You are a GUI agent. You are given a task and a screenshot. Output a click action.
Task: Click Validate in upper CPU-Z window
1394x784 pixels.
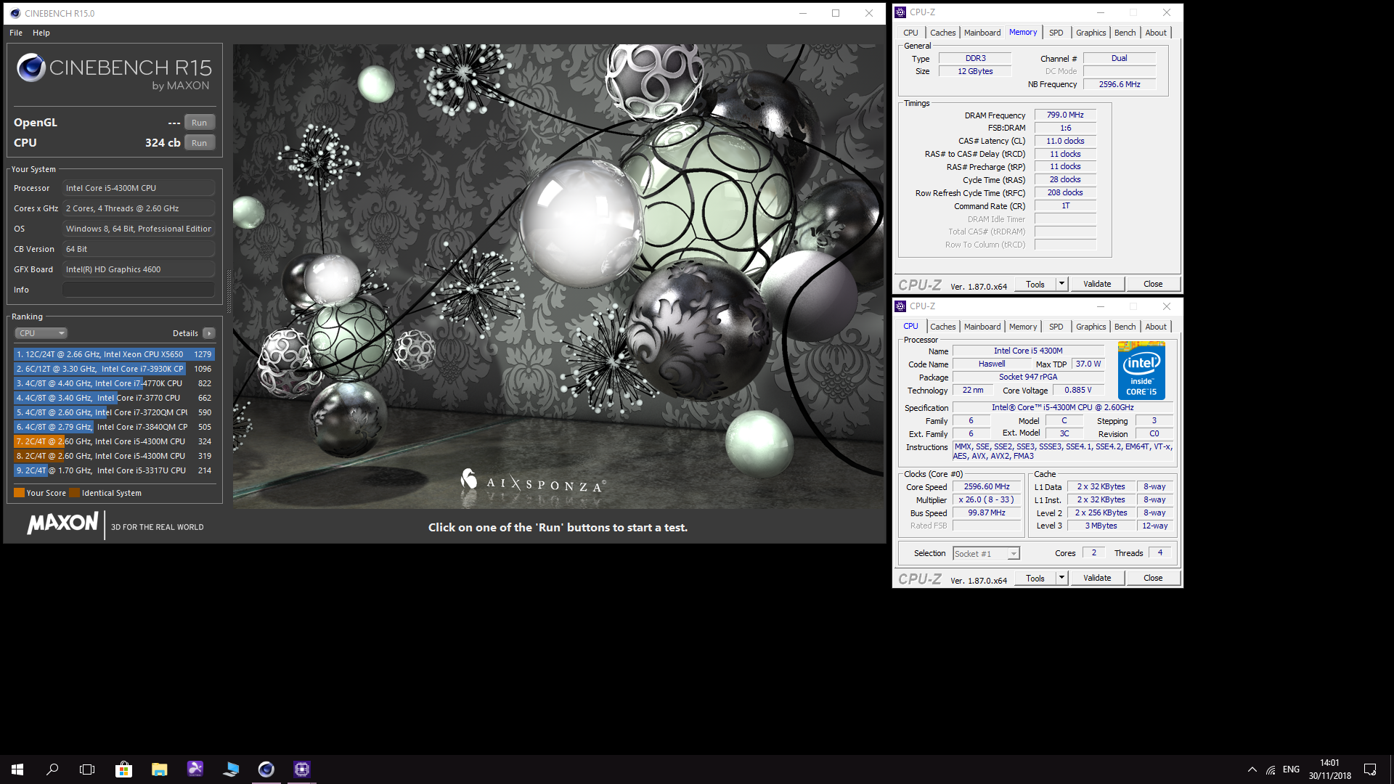pyautogui.click(x=1097, y=284)
